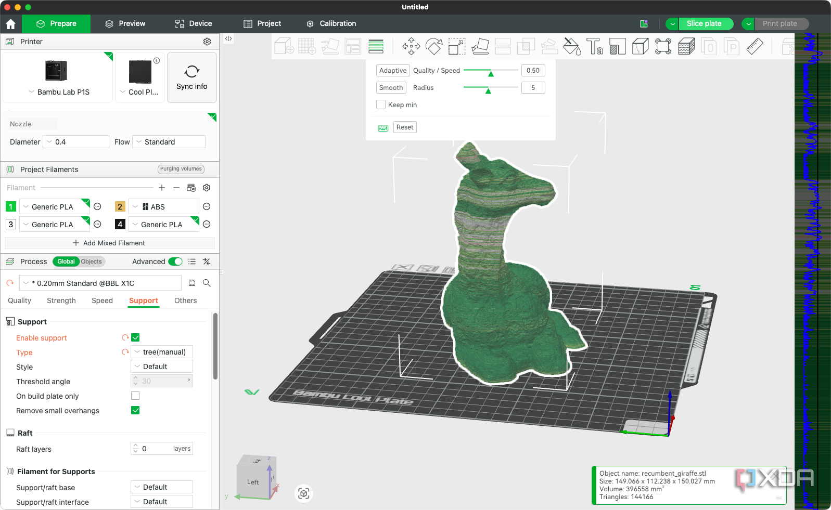Image resolution: width=831 pixels, height=510 pixels.
Task: Select the Move tool
Action: (x=411, y=46)
